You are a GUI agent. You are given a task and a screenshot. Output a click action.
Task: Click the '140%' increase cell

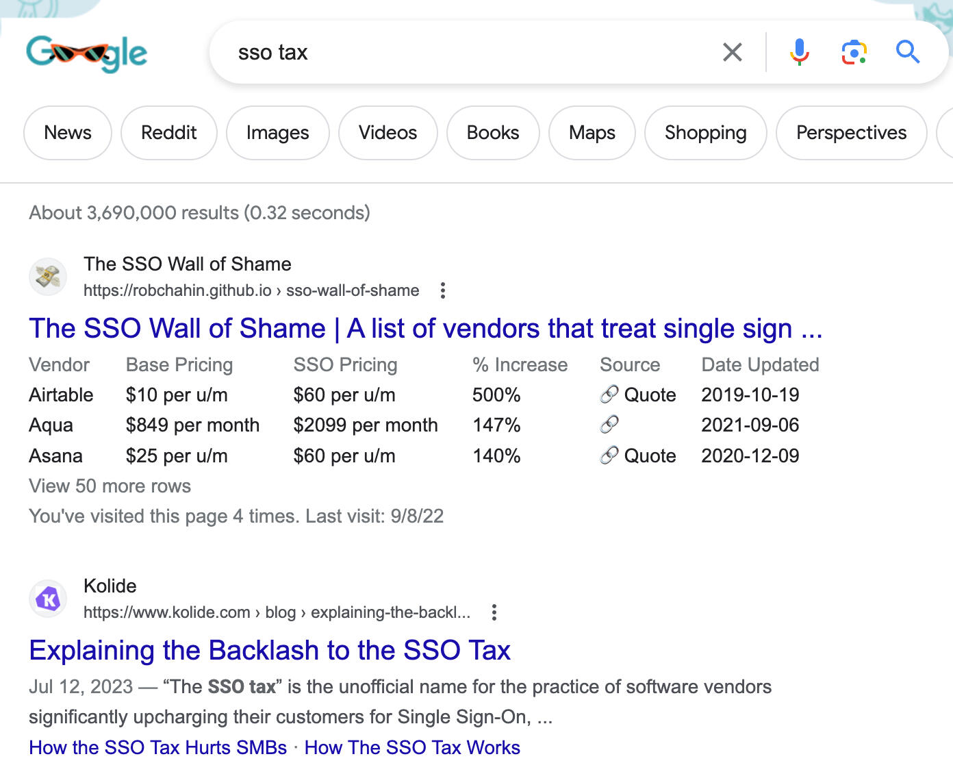pyautogui.click(x=496, y=455)
